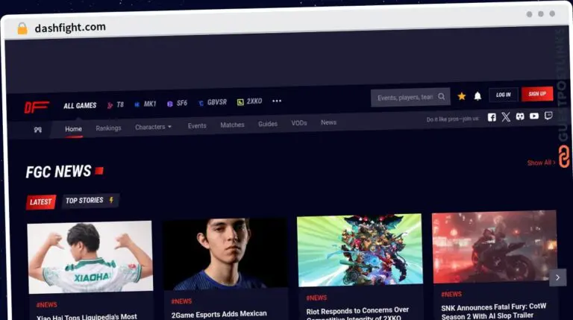Open the SNK Fatal Fury article thumbnail
The width and height of the screenshot is (573, 320).
tap(495, 247)
